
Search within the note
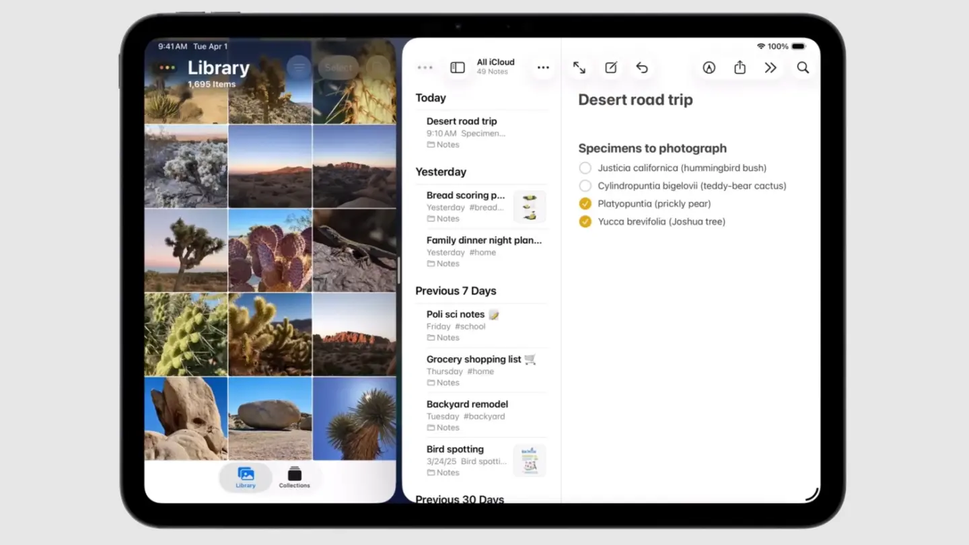click(803, 67)
